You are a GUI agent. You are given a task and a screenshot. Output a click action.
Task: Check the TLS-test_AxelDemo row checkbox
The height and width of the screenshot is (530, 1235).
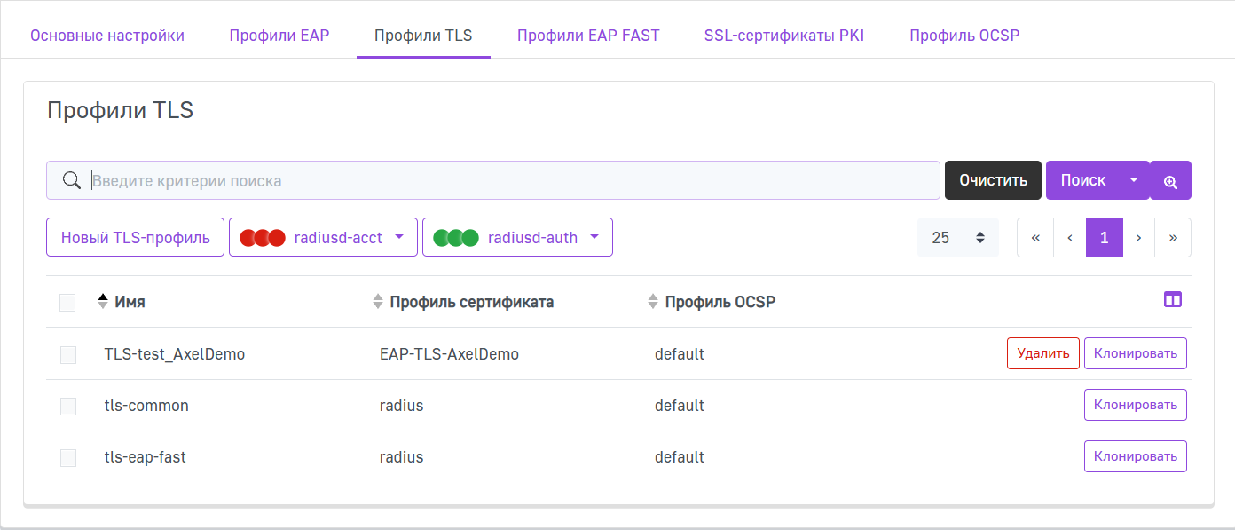point(67,354)
